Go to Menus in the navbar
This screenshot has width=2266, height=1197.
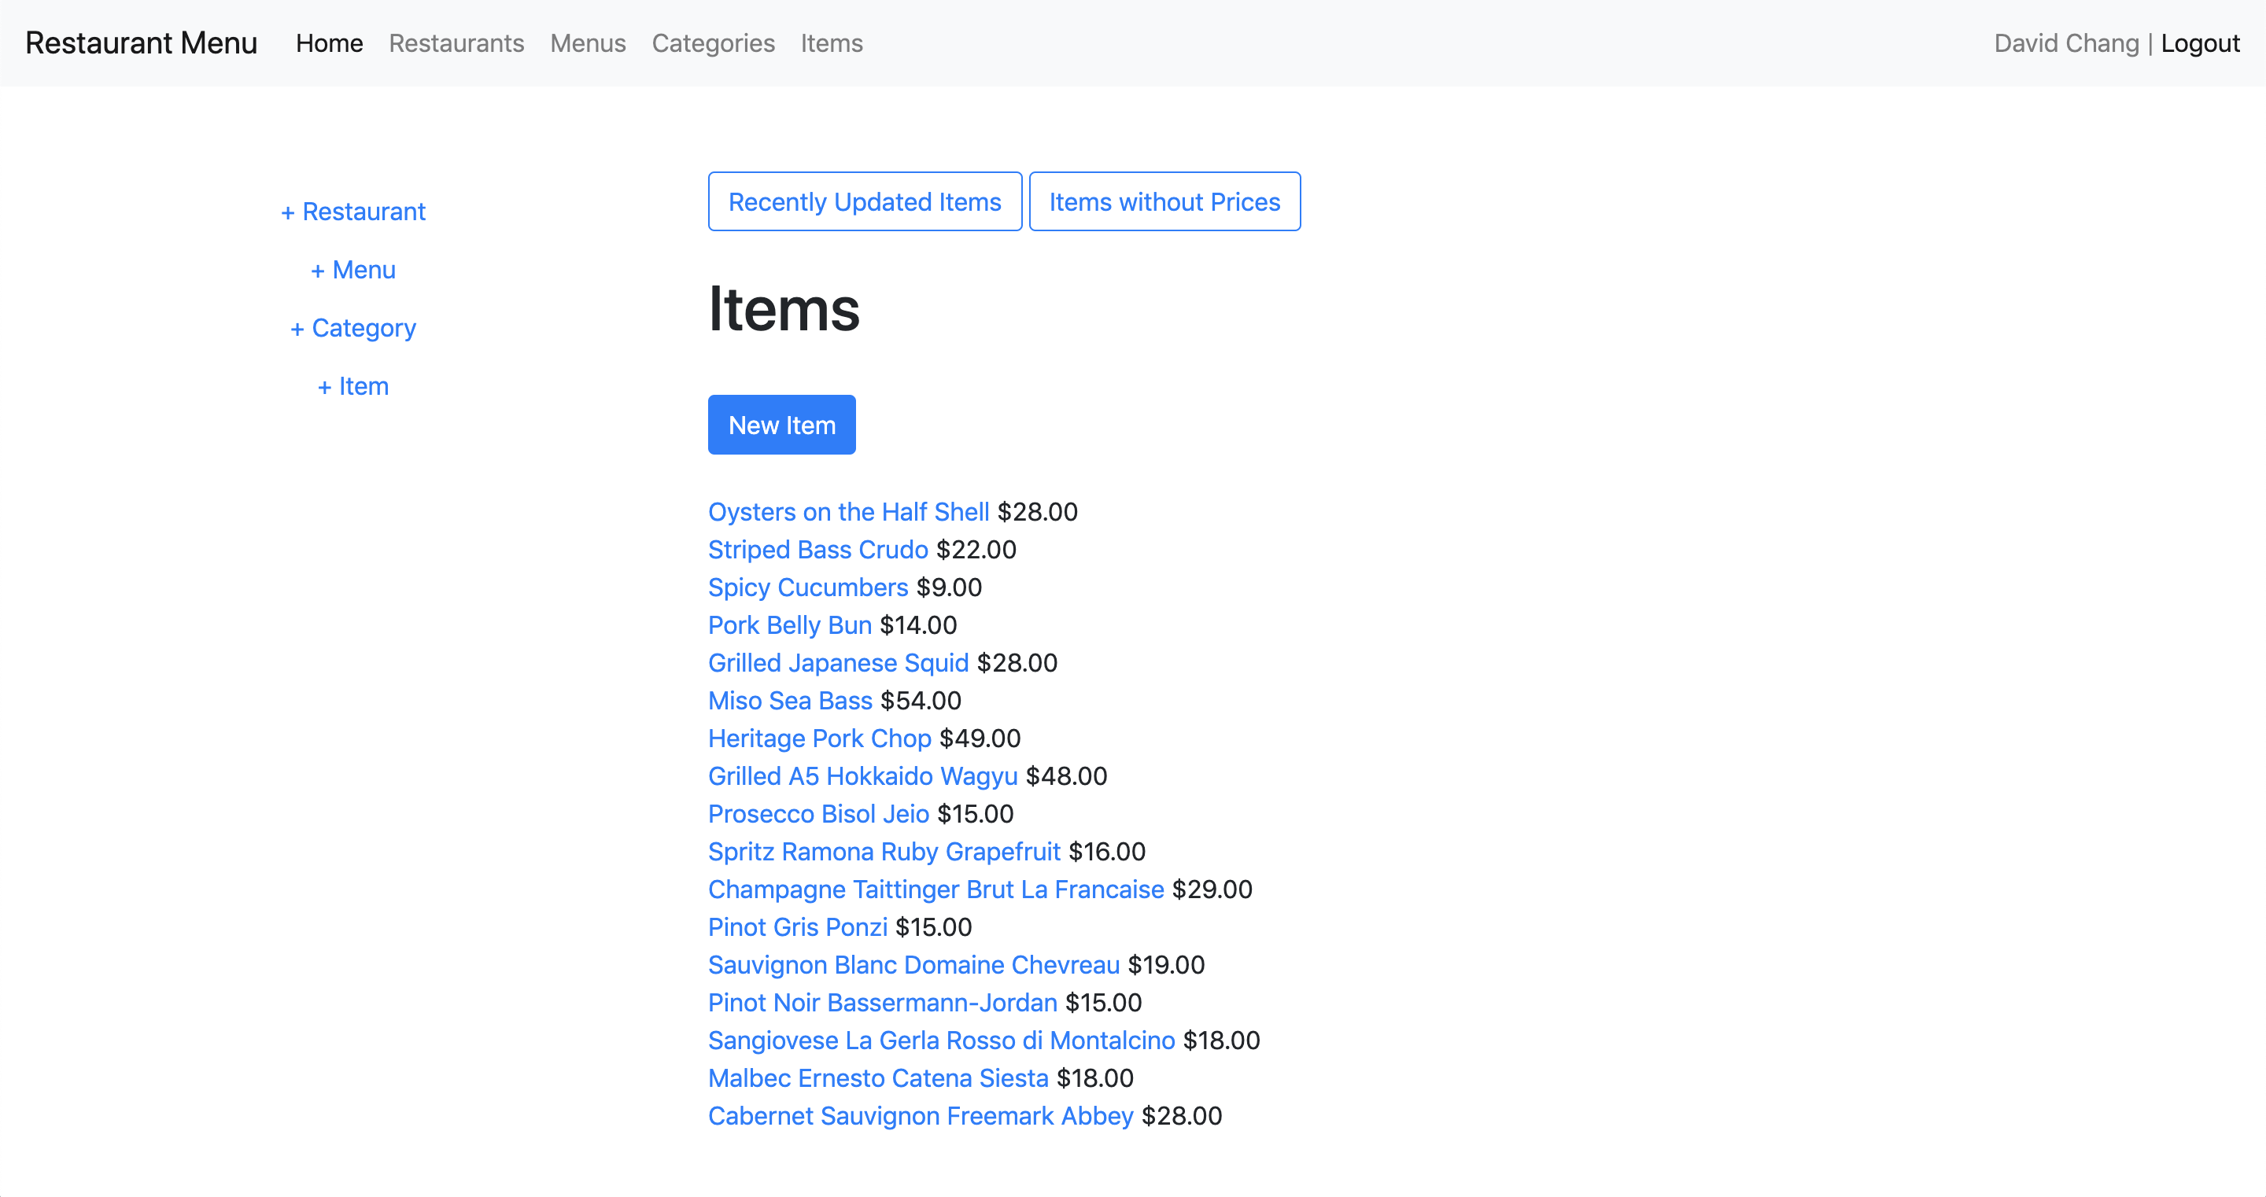pos(588,43)
